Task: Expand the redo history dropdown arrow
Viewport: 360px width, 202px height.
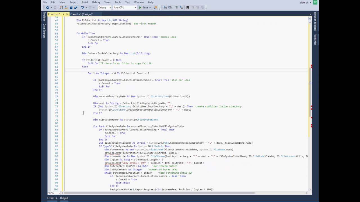Action: click(94, 8)
